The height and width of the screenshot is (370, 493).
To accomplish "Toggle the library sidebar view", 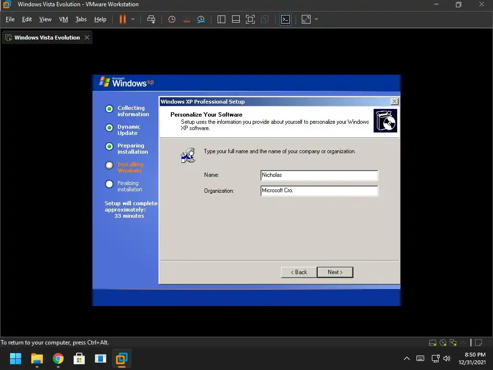I will (221, 19).
